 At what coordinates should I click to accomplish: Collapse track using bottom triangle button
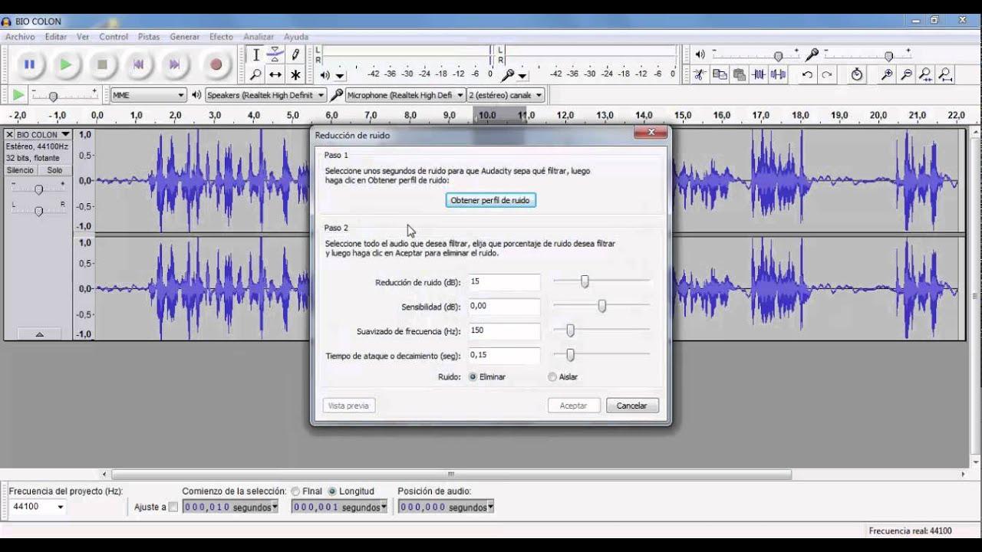(39, 334)
